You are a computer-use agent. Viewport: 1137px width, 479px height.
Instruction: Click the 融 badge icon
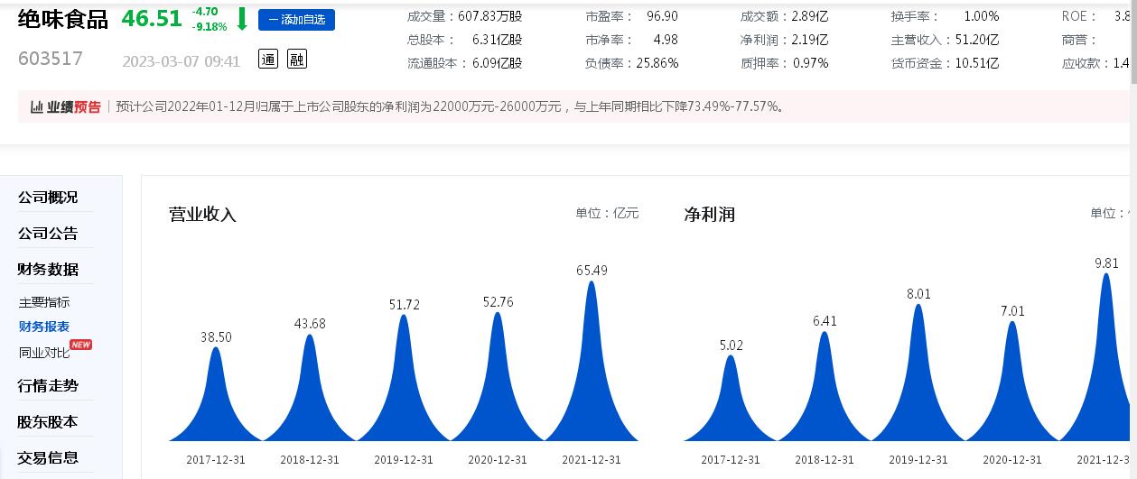297,59
